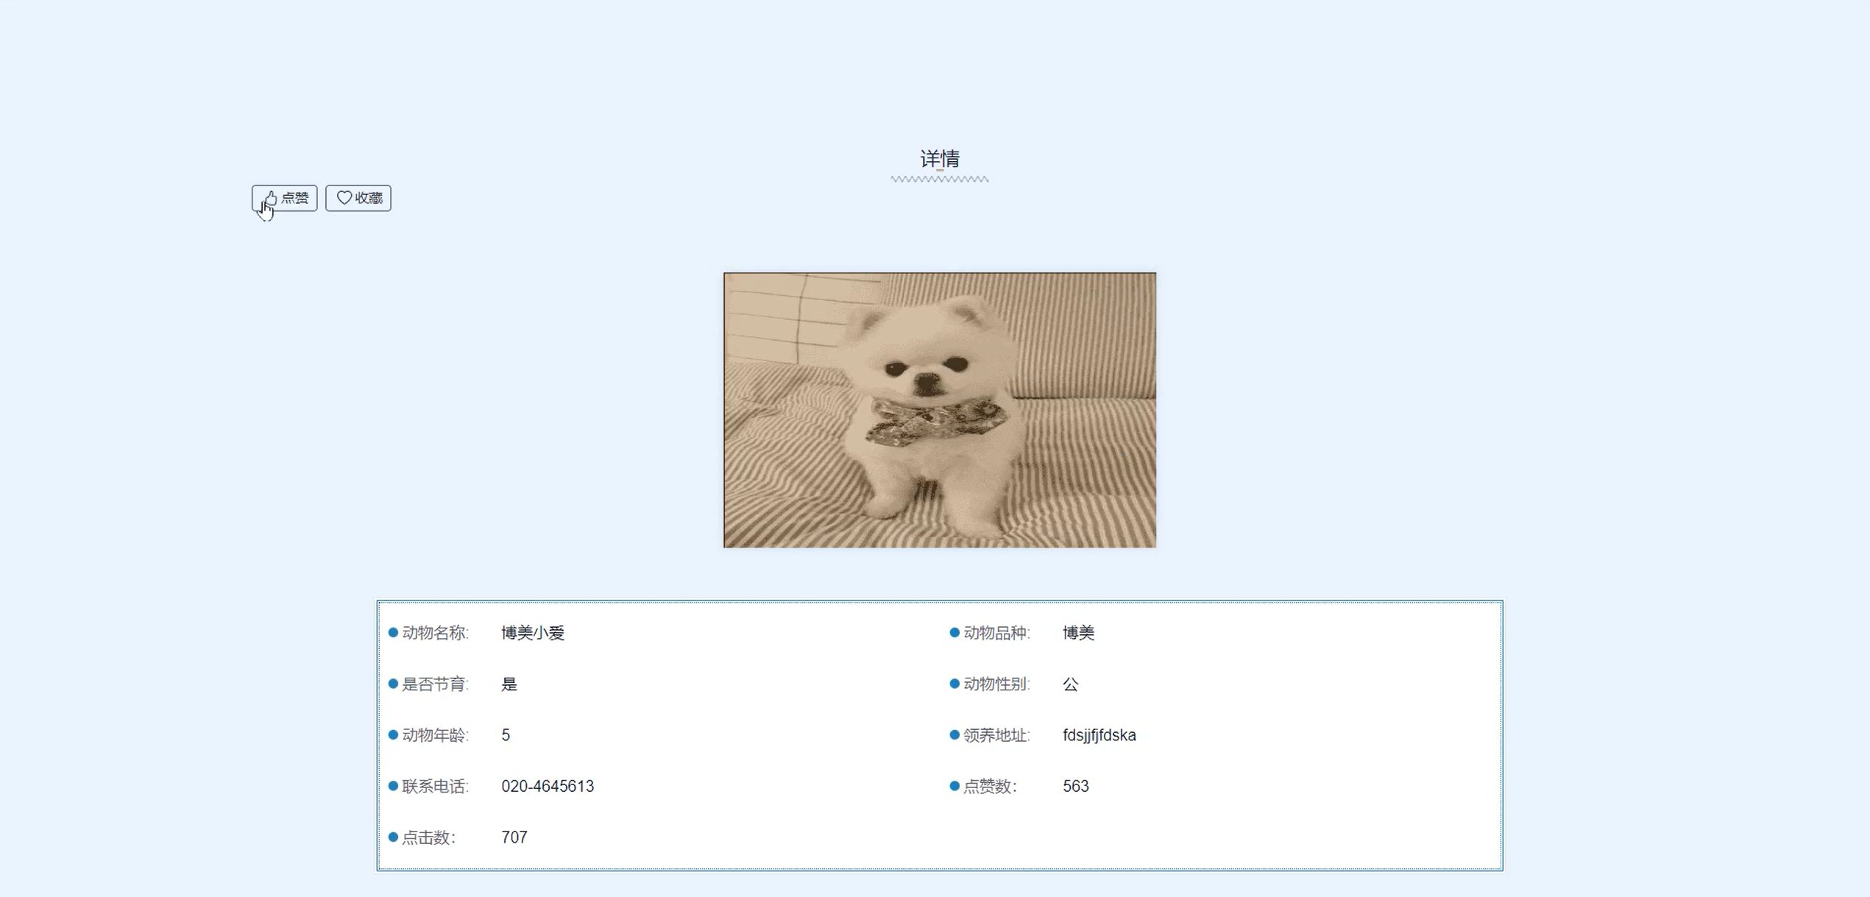This screenshot has height=897, width=1870.
Task: Click the click count value 707
Action: [x=514, y=837]
